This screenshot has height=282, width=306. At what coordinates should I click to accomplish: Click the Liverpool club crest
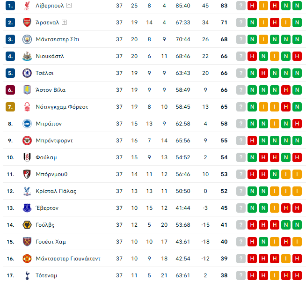27,6
